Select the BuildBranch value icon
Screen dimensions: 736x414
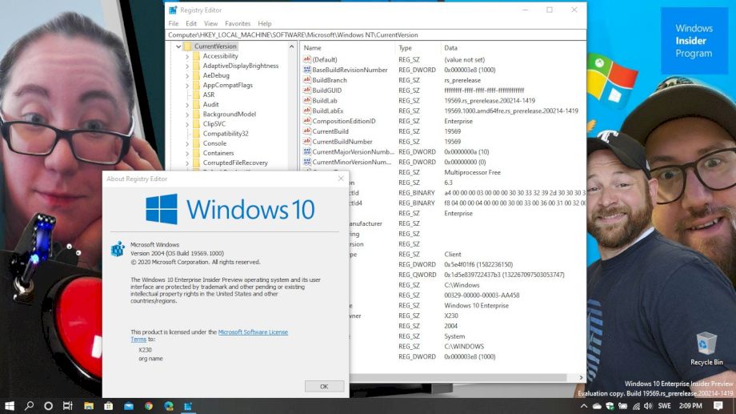point(307,80)
